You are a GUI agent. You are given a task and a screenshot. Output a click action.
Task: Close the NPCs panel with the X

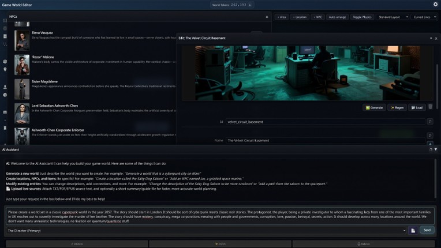point(267,17)
